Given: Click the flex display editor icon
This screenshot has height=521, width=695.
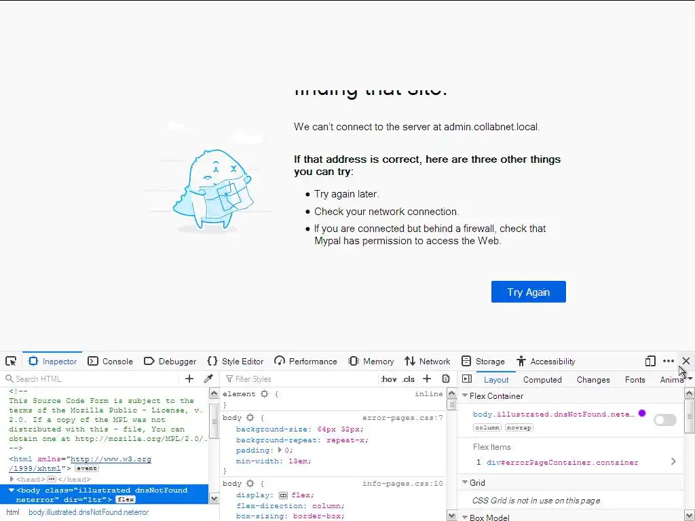Looking at the screenshot, I should pyautogui.click(x=283, y=495).
